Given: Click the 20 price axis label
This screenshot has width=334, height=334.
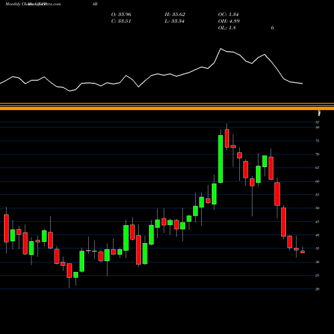Looking at the screenshot, I should coord(317,289).
